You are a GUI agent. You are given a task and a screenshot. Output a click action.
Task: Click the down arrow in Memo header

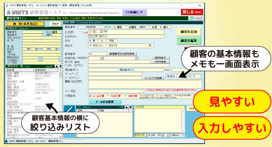point(130,107)
